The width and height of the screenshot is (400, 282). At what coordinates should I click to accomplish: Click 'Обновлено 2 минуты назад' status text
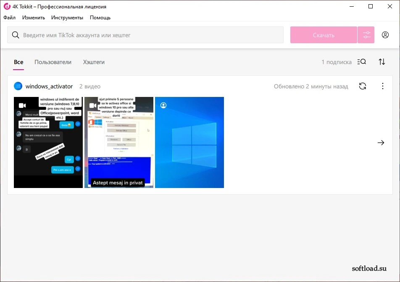tap(311, 86)
